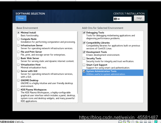Select GNOME Desktop environment
Image resolution: width=161 pixels, height=123 pixels.
18,80
